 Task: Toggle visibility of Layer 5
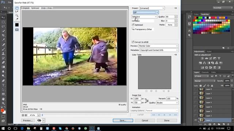[196, 102]
